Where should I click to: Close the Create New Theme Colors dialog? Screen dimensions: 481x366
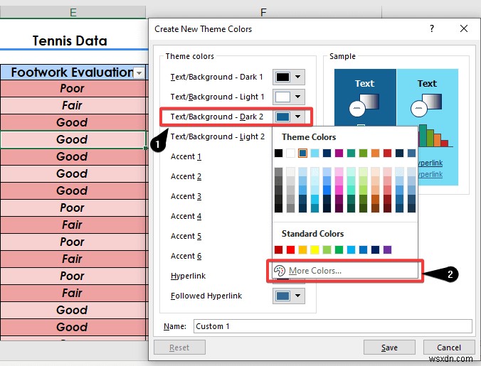(464, 28)
